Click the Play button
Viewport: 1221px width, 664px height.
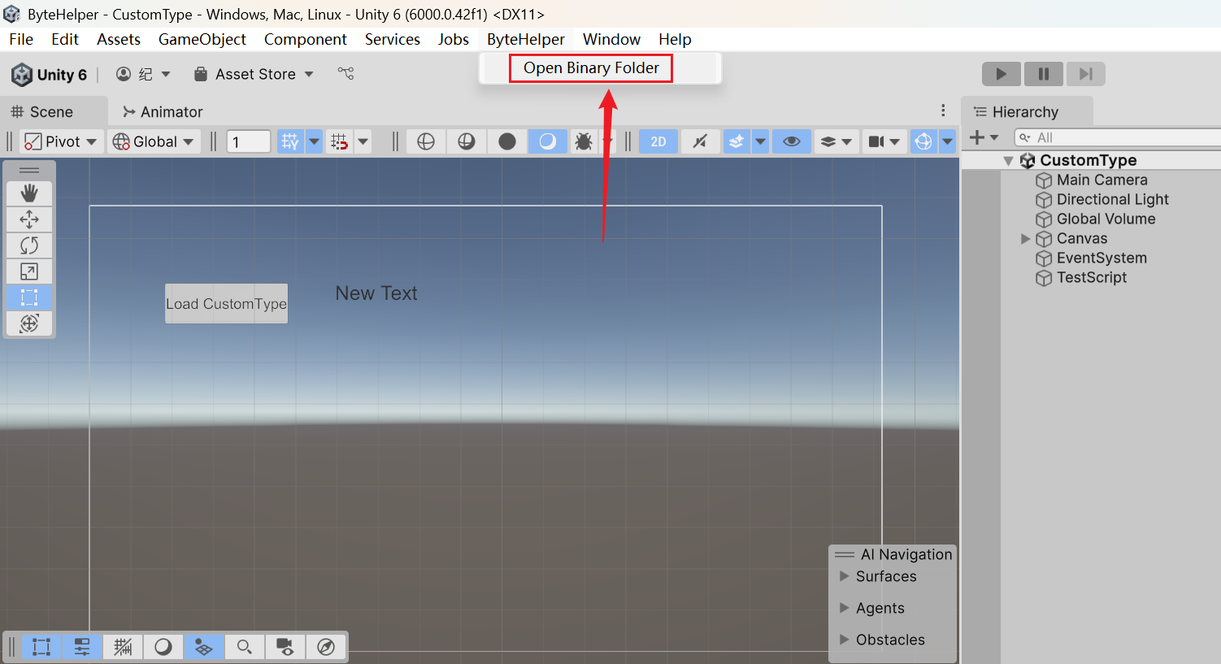(1002, 74)
